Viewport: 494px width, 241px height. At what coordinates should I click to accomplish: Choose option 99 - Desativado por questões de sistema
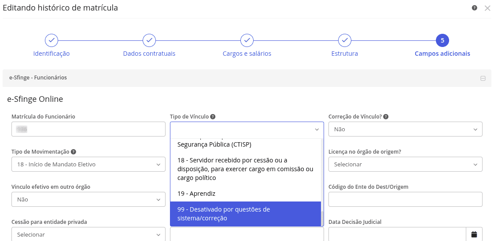(245, 214)
